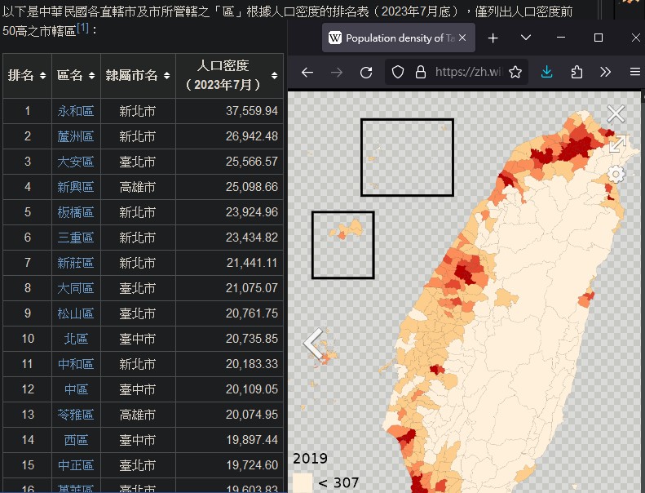This screenshot has width=645, height=493.
Task: List all tabs dropdown arrow
Action: pyautogui.click(x=526, y=38)
